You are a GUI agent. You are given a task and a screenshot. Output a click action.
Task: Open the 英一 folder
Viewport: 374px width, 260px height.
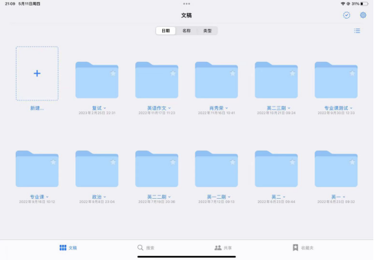(x=336, y=169)
